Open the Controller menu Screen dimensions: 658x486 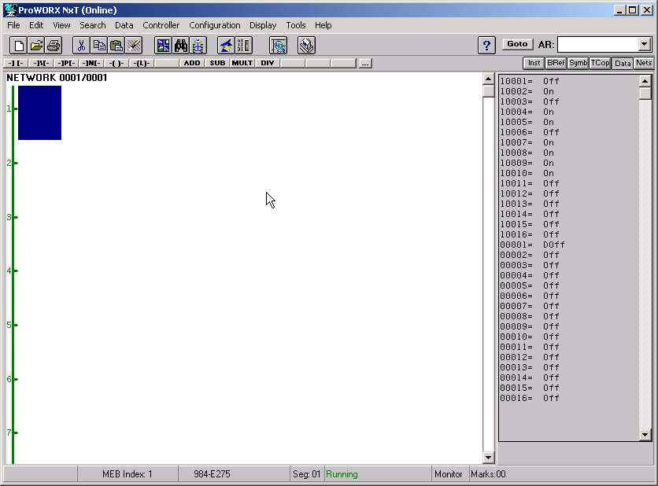[x=161, y=25]
